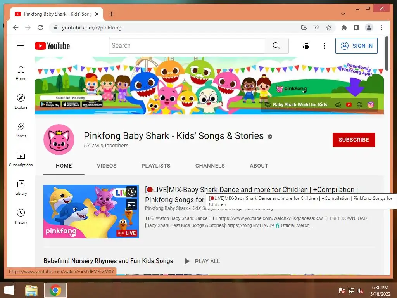Viewport: 397px width, 298px height.
Task: Open the Chrome profile avatar
Action: click(x=369, y=28)
